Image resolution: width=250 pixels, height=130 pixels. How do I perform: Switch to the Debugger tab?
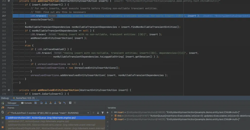click(12, 103)
